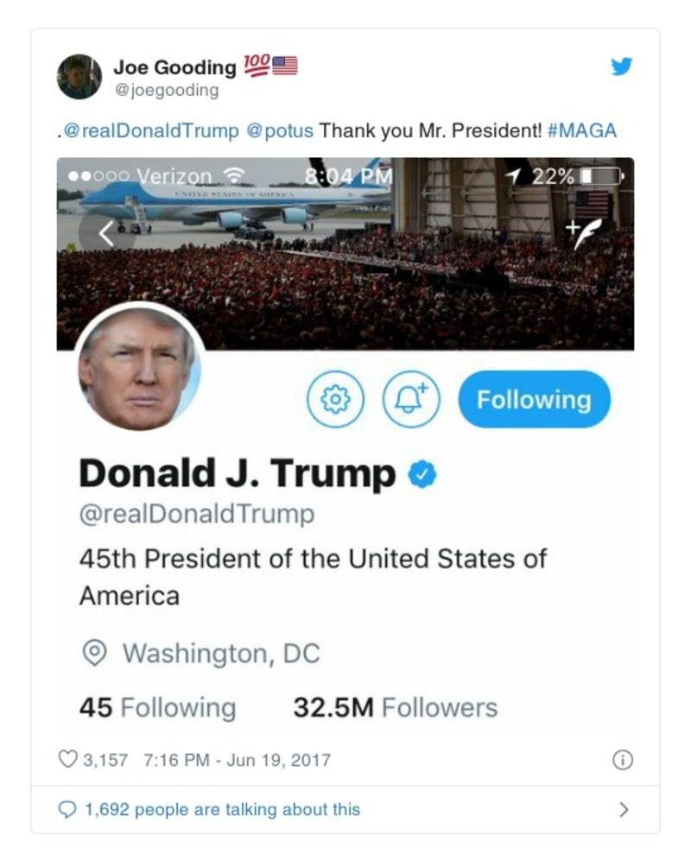Unfollow by tapping the Following button
This screenshot has width=691, height=867.
point(535,398)
